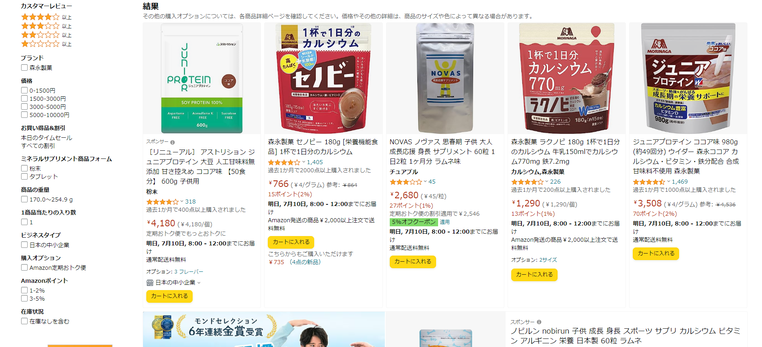Filter by one star and up rating
Viewport: 762px width, 347px height.
pyautogui.click(x=46, y=44)
